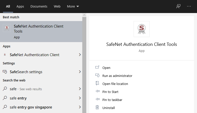Expand SafeSearch settings chevron arrow
Screen dimensions: 197x113
(80, 72)
